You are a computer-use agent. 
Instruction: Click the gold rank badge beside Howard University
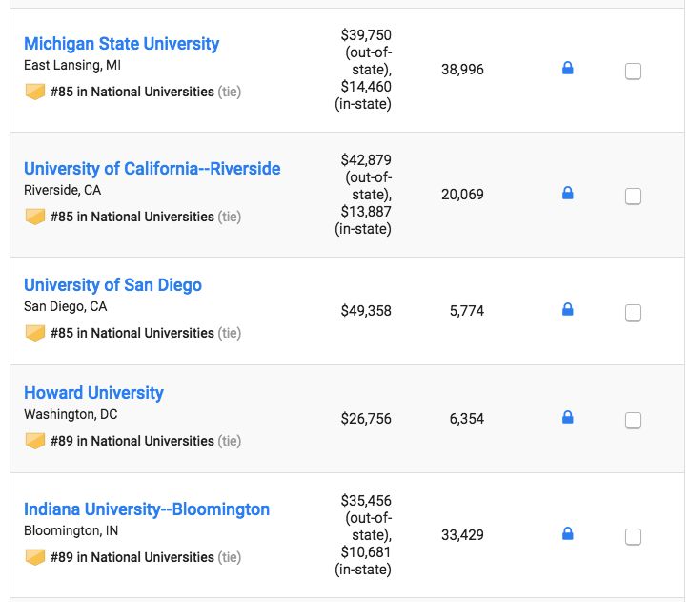[x=35, y=441]
